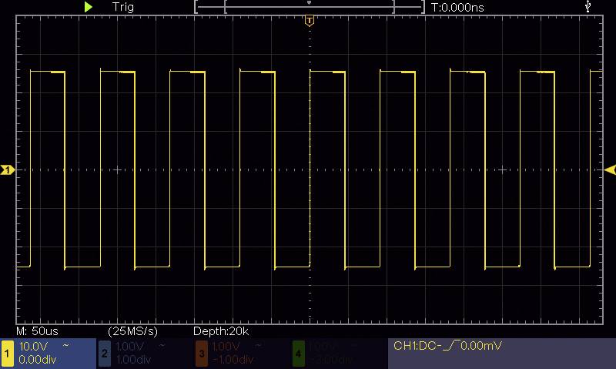616x369 pixels.
Task: Click the M: 50us timebase readout
Action: point(32,331)
